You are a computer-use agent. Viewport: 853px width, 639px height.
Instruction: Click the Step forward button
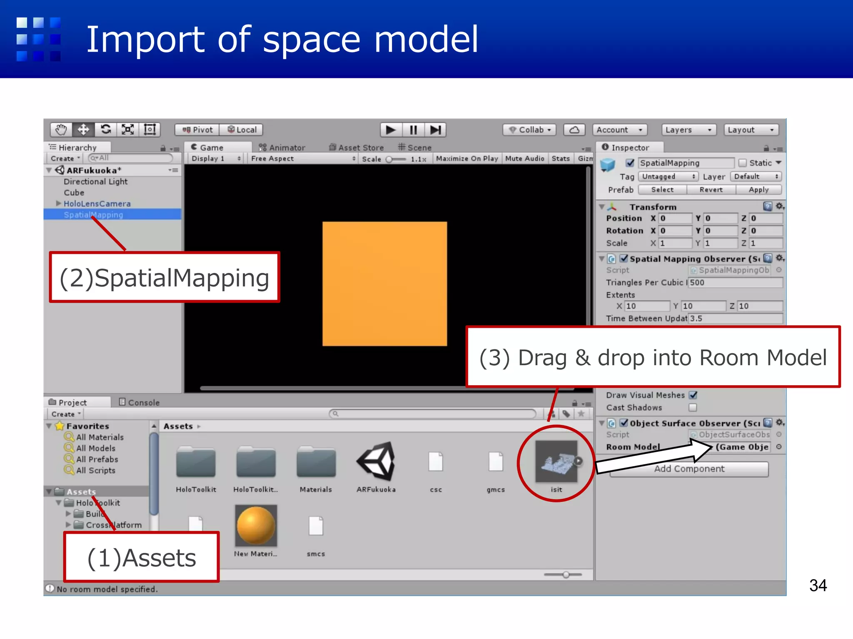(x=435, y=130)
